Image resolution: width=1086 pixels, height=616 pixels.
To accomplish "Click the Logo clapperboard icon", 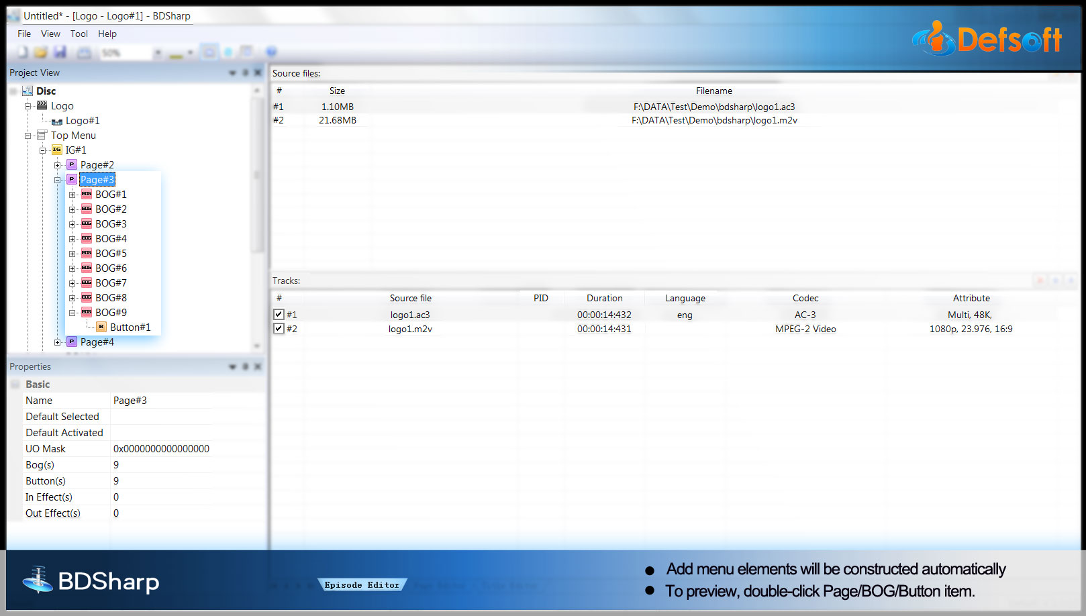I will coord(42,105).
